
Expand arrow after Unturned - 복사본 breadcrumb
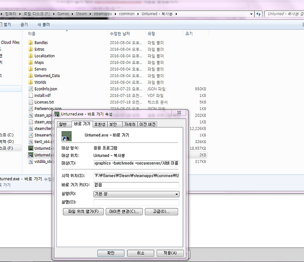tap(176, 14)
